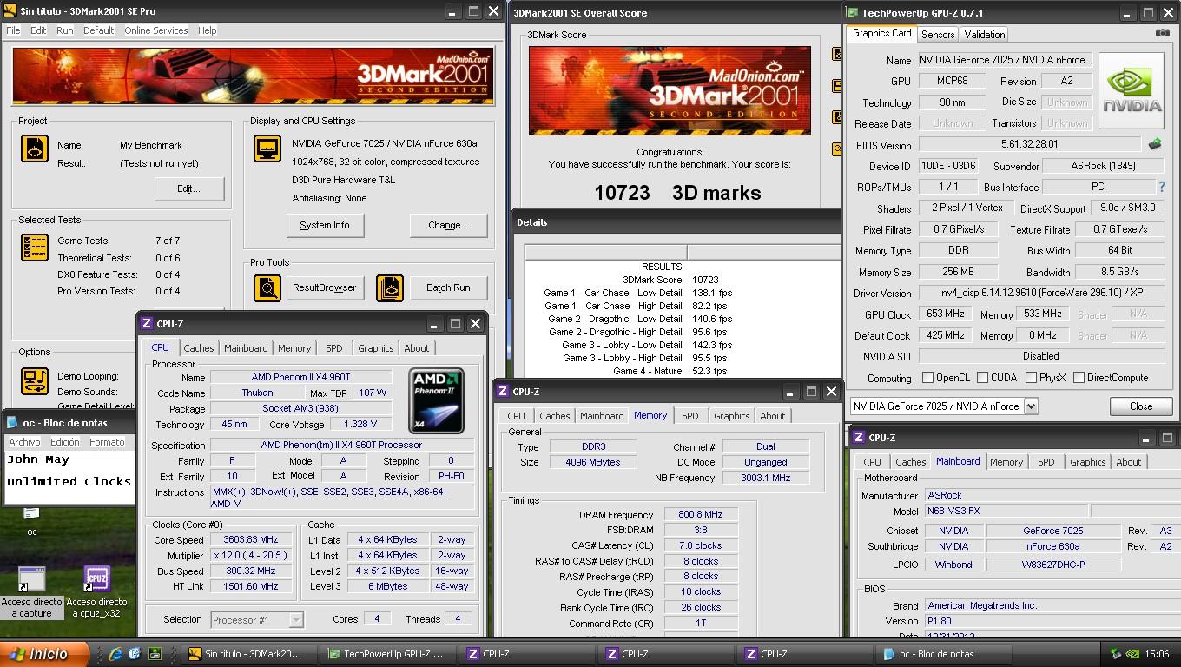The image size is (1181, 667).
Task: Click the Bloc de notas text area
Action: pos(69,477)
